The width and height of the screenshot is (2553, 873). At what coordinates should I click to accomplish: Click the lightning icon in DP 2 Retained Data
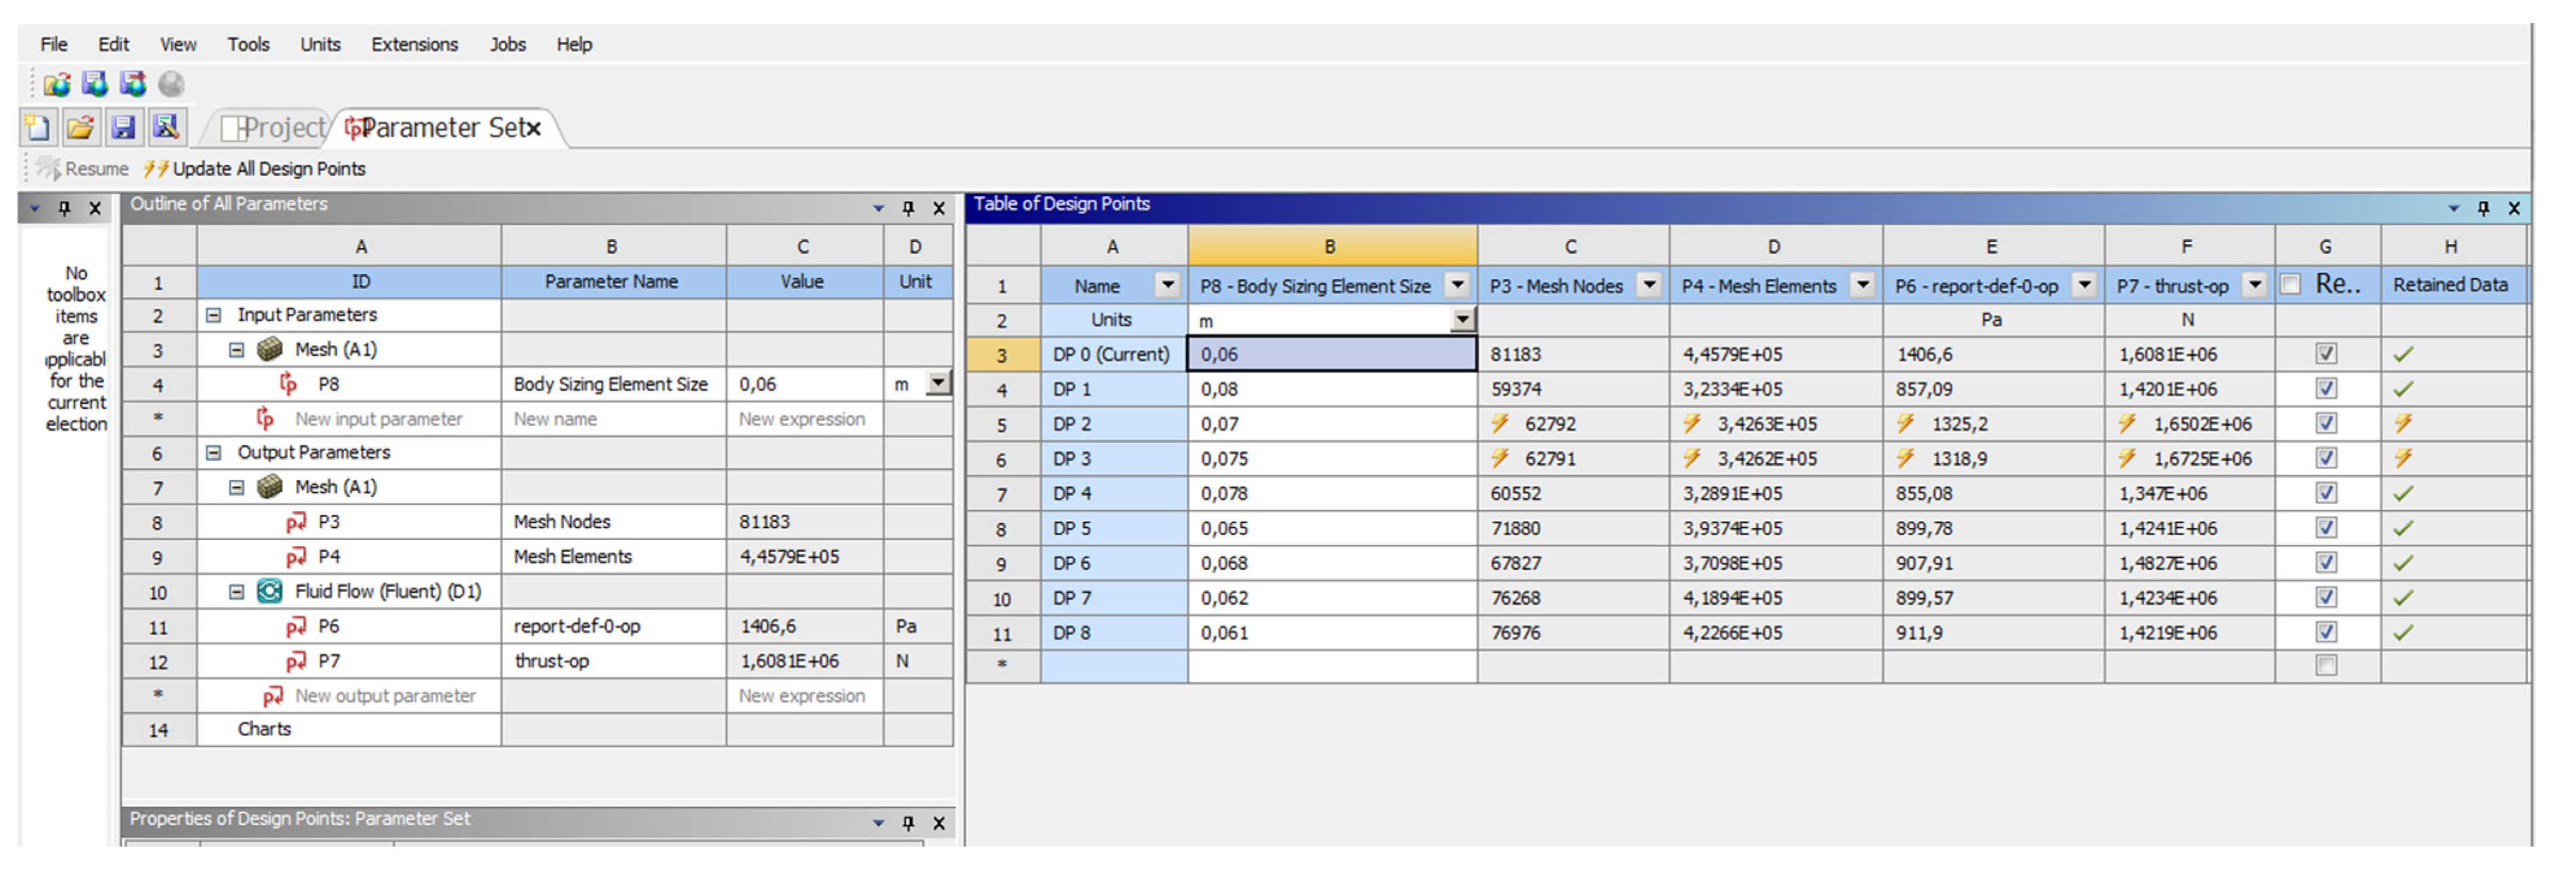[2404, 424]
